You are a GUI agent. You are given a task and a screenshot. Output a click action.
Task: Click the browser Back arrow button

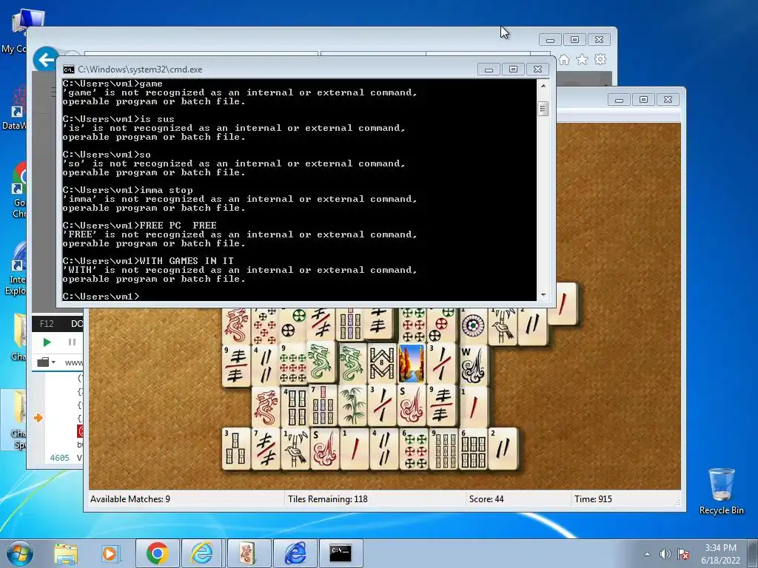tap(45, 60)
